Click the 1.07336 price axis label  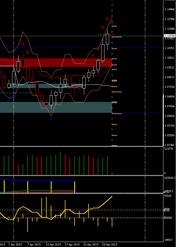point(170,87)
